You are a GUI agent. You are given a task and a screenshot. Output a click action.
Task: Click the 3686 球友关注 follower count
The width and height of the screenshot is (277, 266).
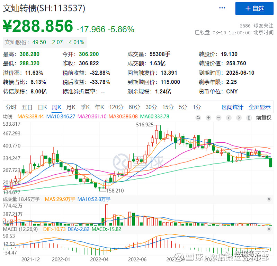point(256,26)
